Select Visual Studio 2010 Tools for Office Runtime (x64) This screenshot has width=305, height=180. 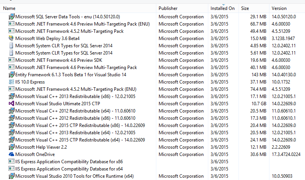point(75,176)
